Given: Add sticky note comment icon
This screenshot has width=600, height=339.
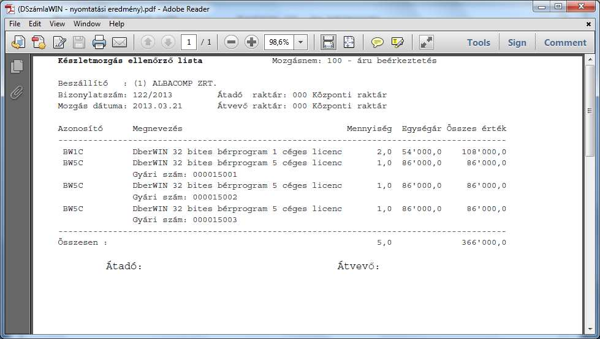Looking at the screenshot, I should point(378,42).
